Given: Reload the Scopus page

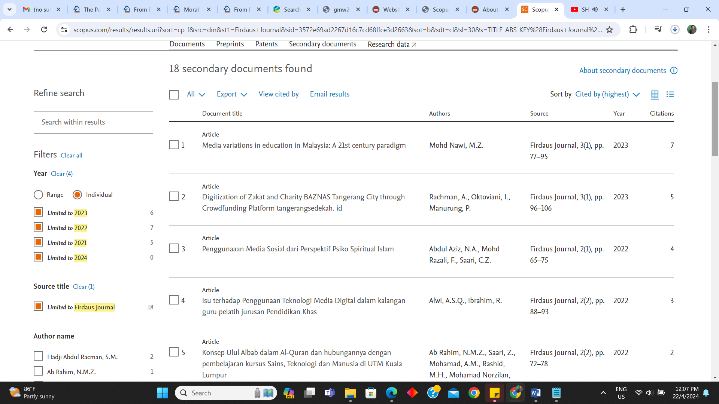Looking at the screenshot, I should click(x=44, y=30).
